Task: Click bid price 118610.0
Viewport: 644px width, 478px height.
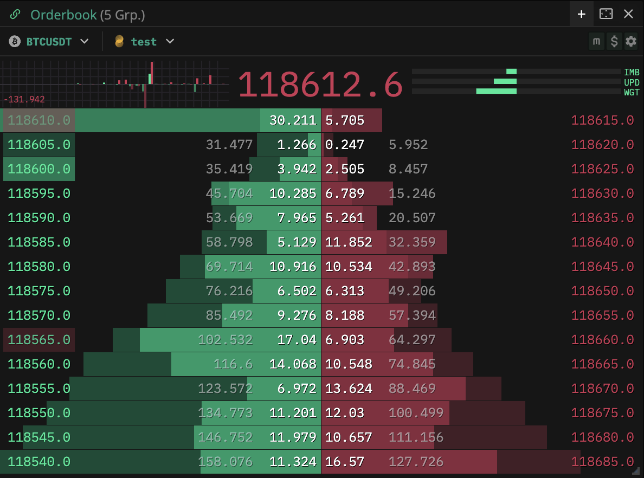Action: (39, 120)
